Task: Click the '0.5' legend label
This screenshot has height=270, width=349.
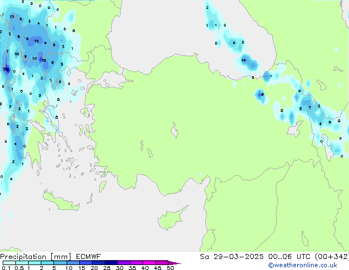Action: [x=19, y=268]
